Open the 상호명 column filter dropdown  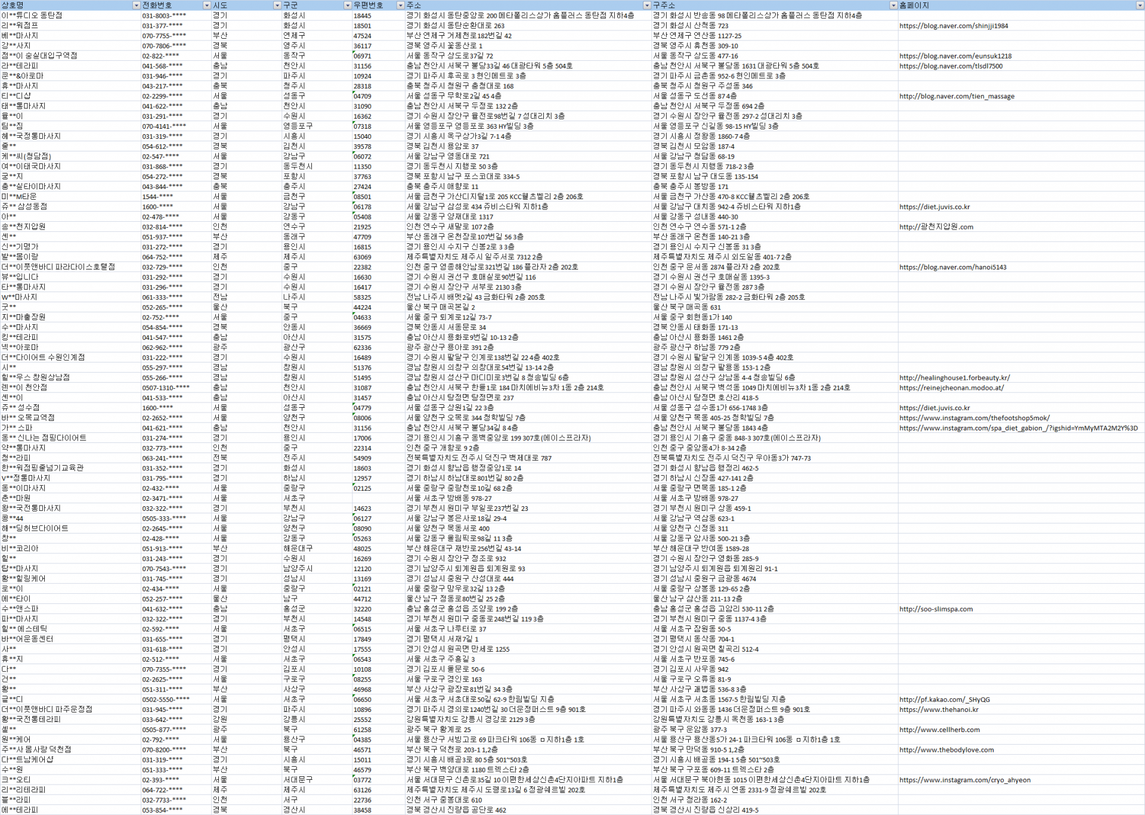tap(136, 5)
